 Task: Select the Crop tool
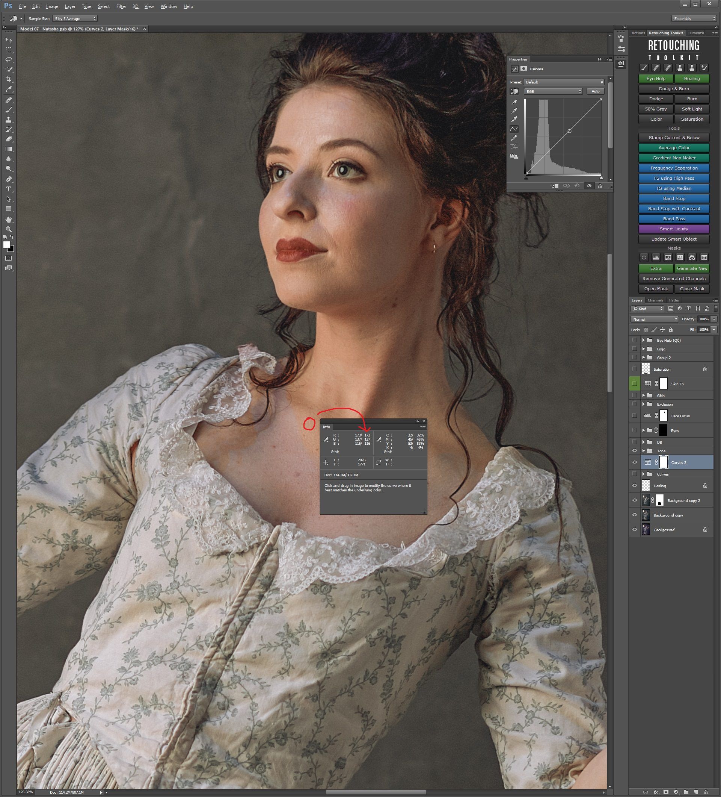(x=9, y=79)
